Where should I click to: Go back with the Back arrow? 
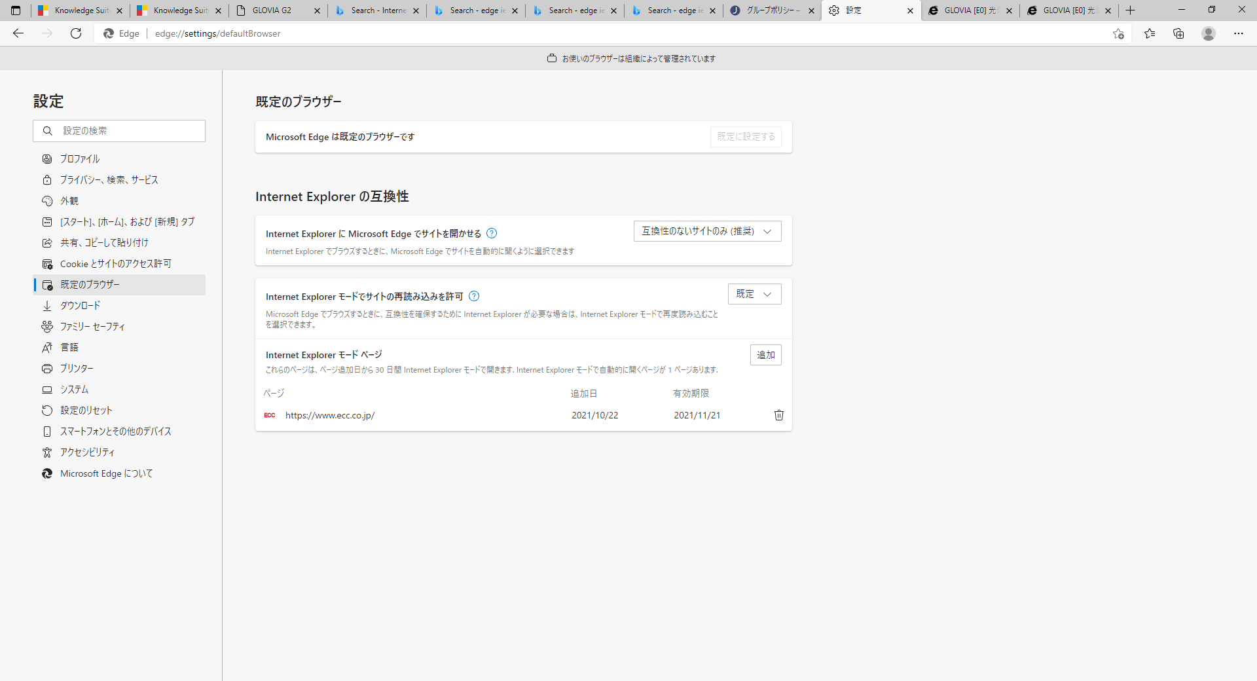18,33
